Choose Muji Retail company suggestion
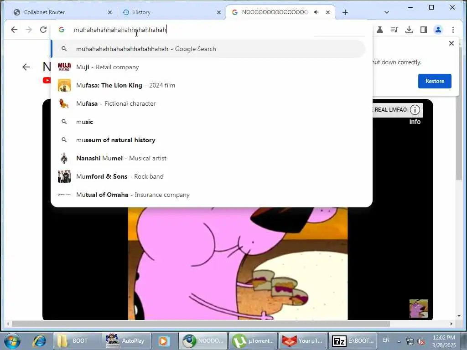 [208, 67]
